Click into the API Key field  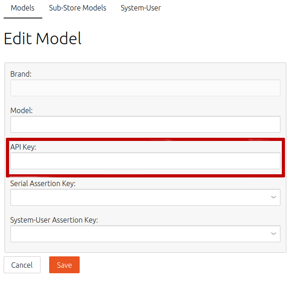(x=145, y=161)
